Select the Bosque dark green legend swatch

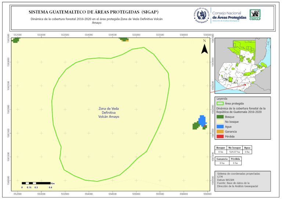pyautogui.click(x=220, y=116)
